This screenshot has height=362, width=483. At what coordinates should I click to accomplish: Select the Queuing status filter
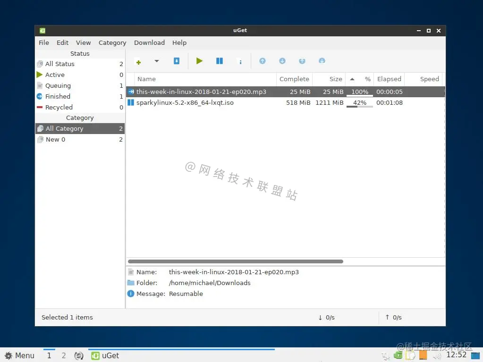coord(80,85)
